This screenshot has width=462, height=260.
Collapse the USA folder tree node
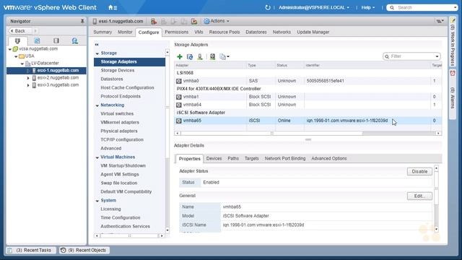click(x=16, y=56)
